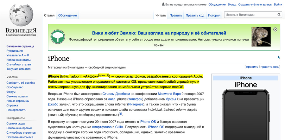Click 'Создать учётную запись'
Screen dimensions: 285x140
point(255,4)
